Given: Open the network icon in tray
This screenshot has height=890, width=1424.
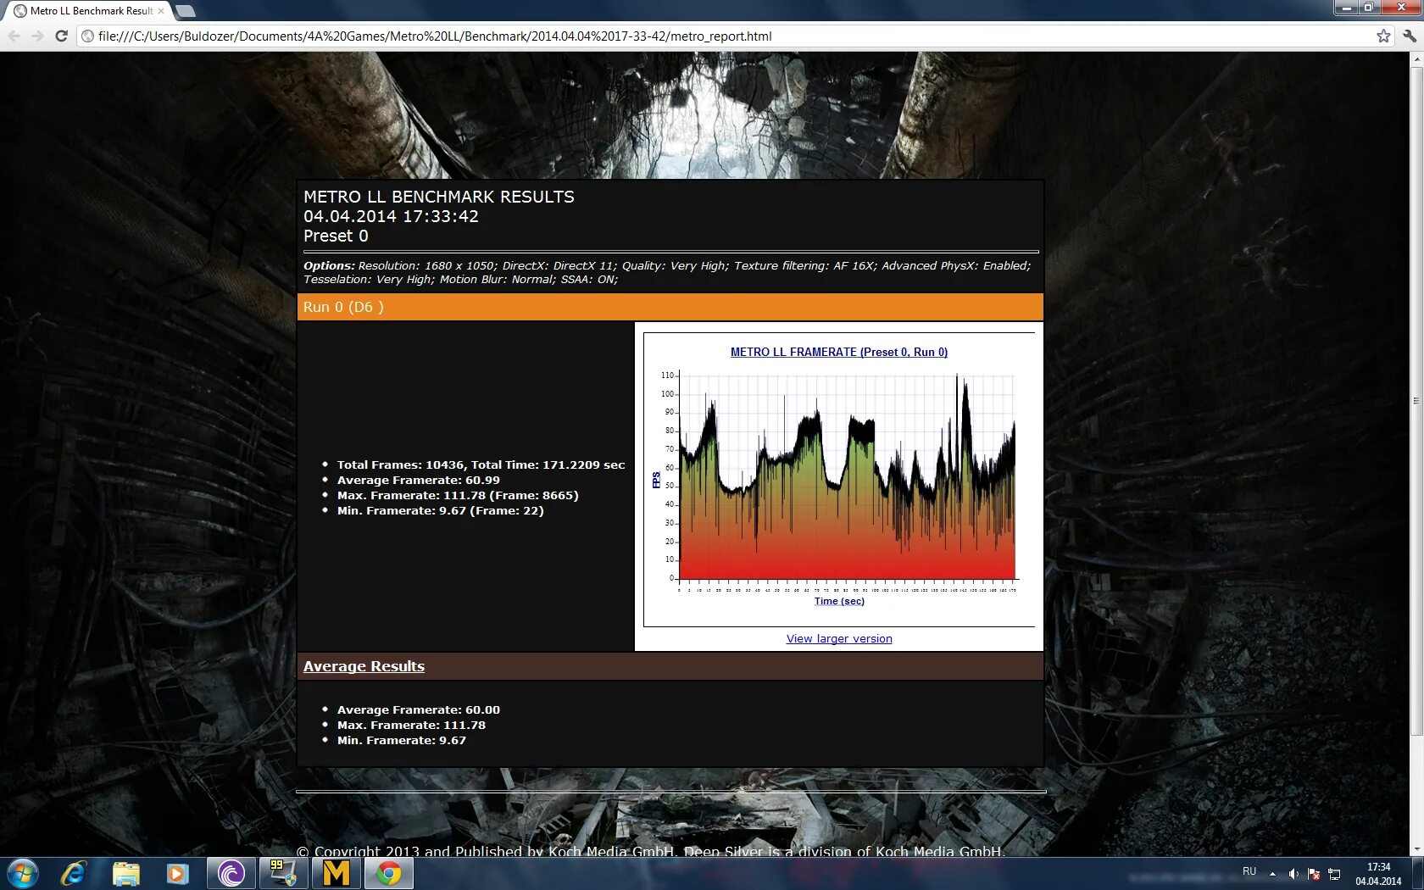Looking at the screenshot, I should click(x=1334, y=874).
